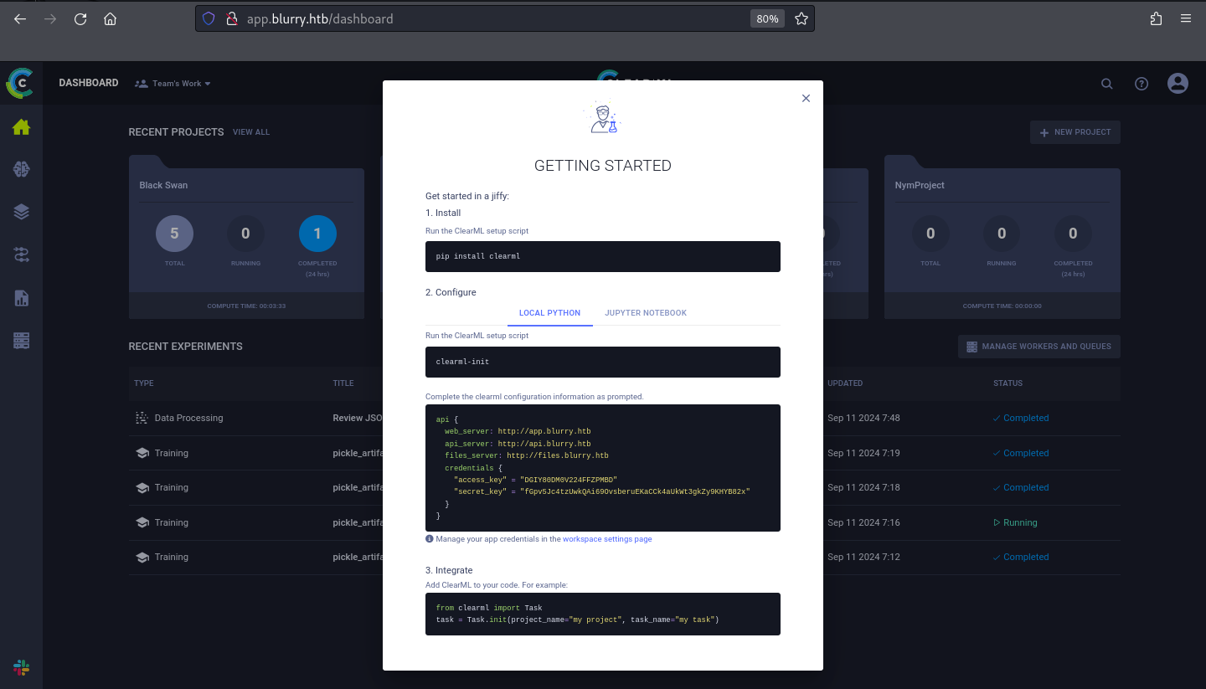The image size is (1206, 689).
Task: Switch to the Local Python tab
Action: (x=549, y=313)
